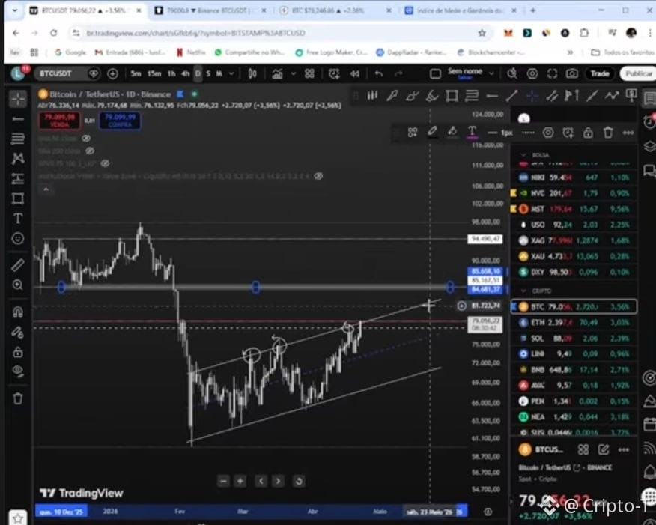Remove drawings with trash icon

17,398
